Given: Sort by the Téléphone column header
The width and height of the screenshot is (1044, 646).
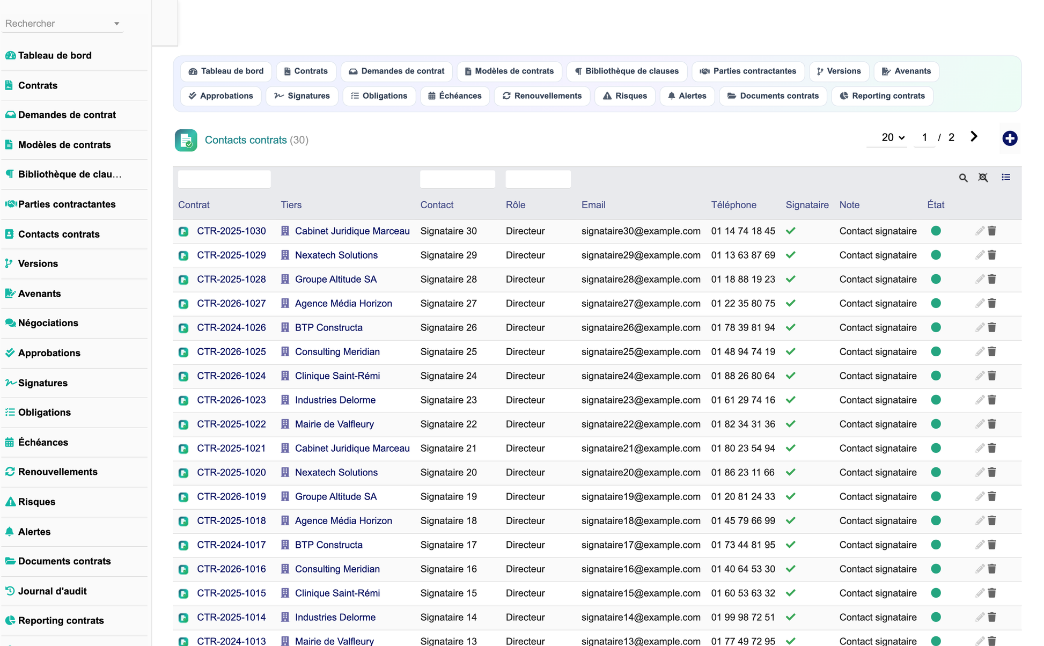Looking at the screenshot, I should pos(733,205).
